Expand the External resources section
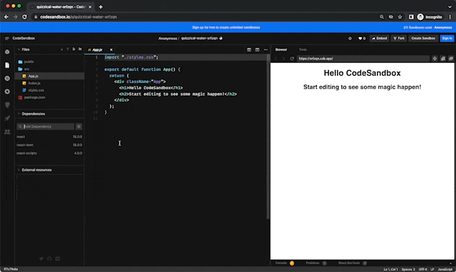 [18, 170]
